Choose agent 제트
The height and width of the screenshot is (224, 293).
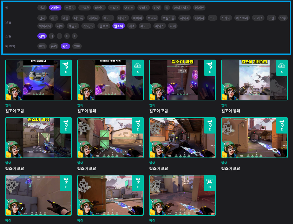point(60,26)
